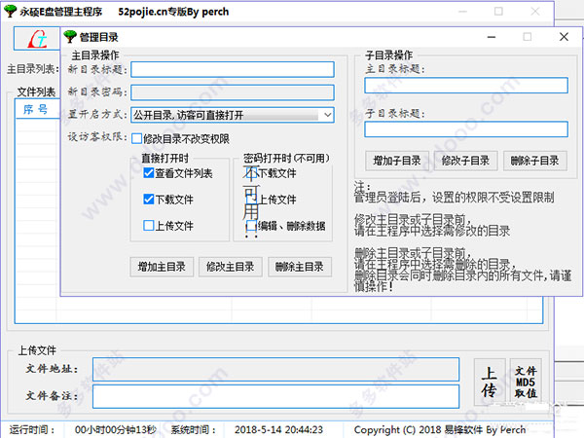Toggle 下载文件 checkbox under 密码打开时
The image size is (584, 438).
point(252,173)
